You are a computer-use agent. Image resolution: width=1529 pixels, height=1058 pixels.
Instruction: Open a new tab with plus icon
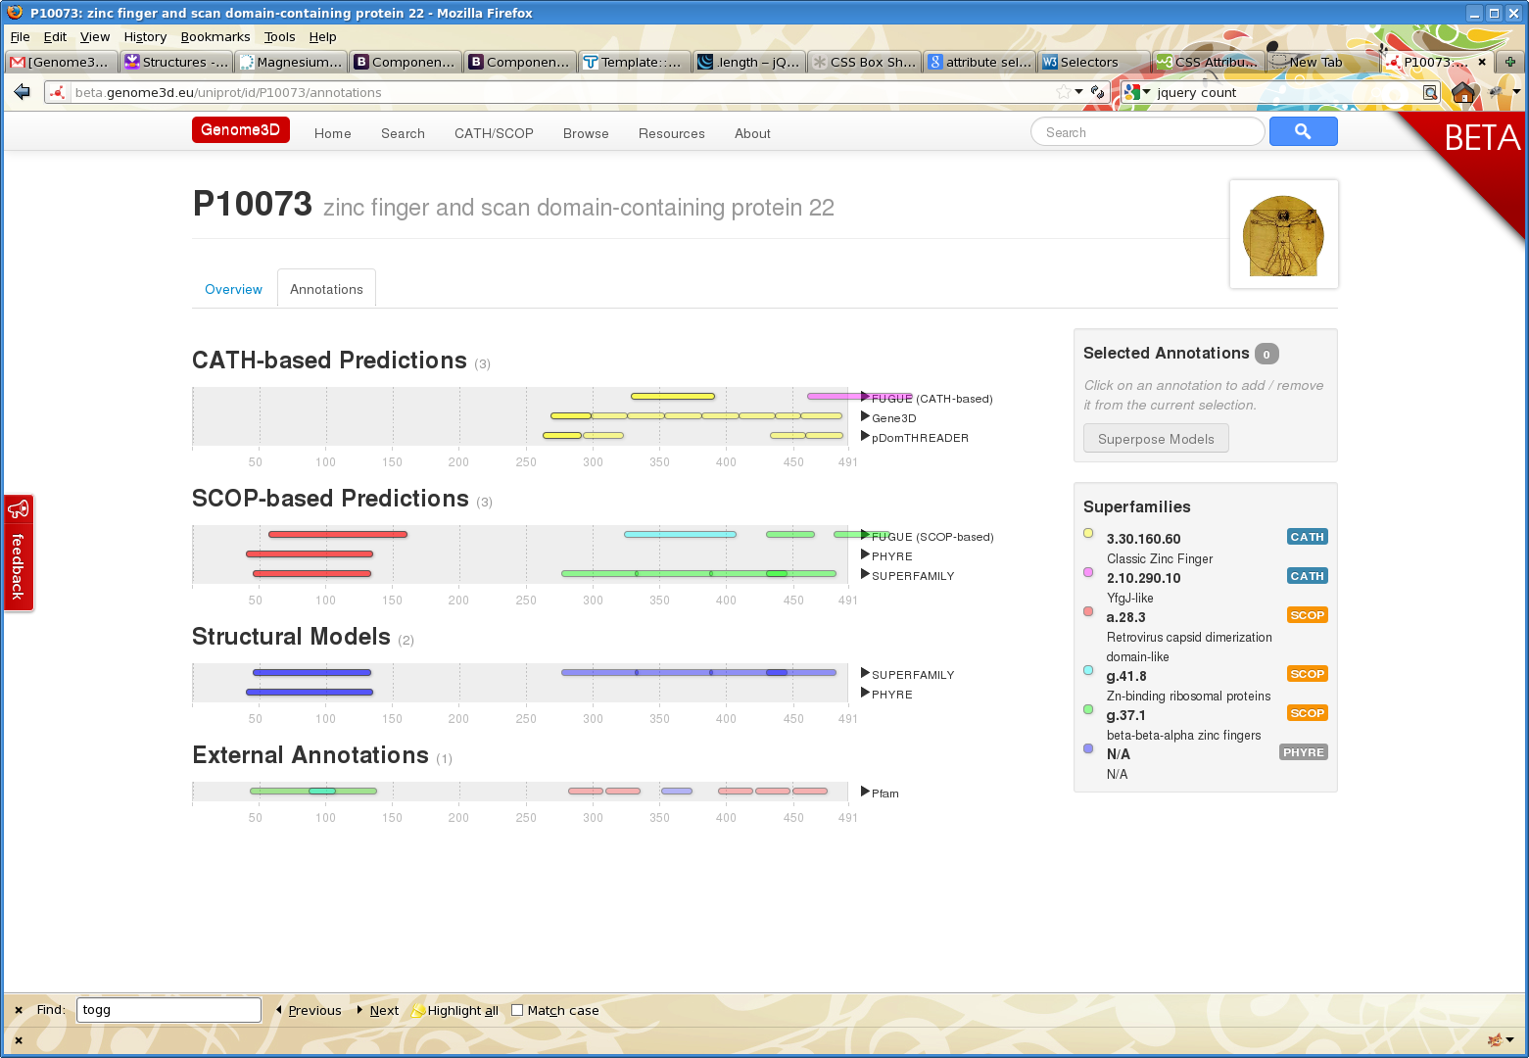click(1509, 62)
